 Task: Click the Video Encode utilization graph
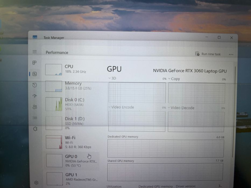(x=137, y=121)
